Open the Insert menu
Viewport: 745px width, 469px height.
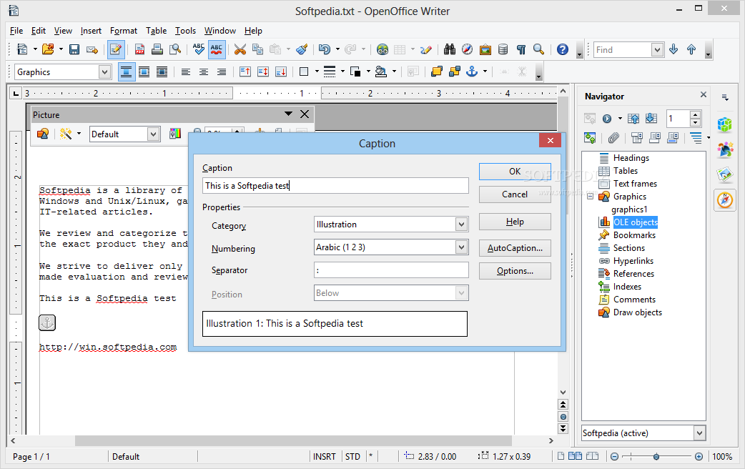click(91, 31)
